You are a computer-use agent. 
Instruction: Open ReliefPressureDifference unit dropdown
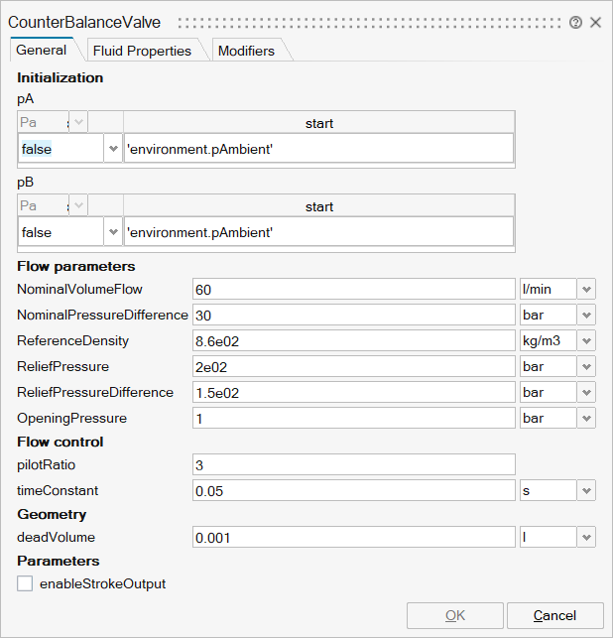(x=587, y=392)
